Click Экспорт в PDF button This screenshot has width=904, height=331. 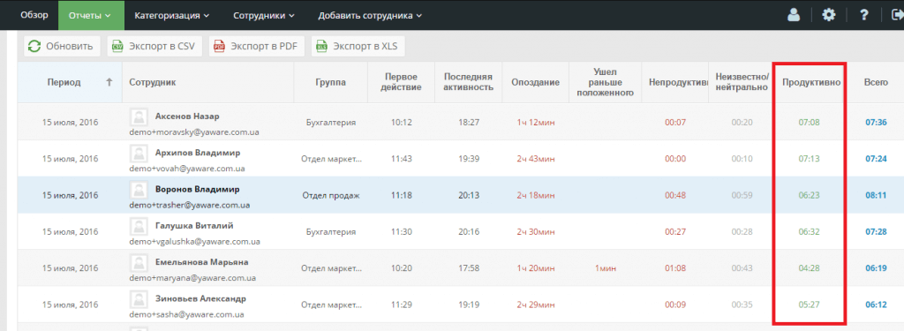(x=257, y=47)
